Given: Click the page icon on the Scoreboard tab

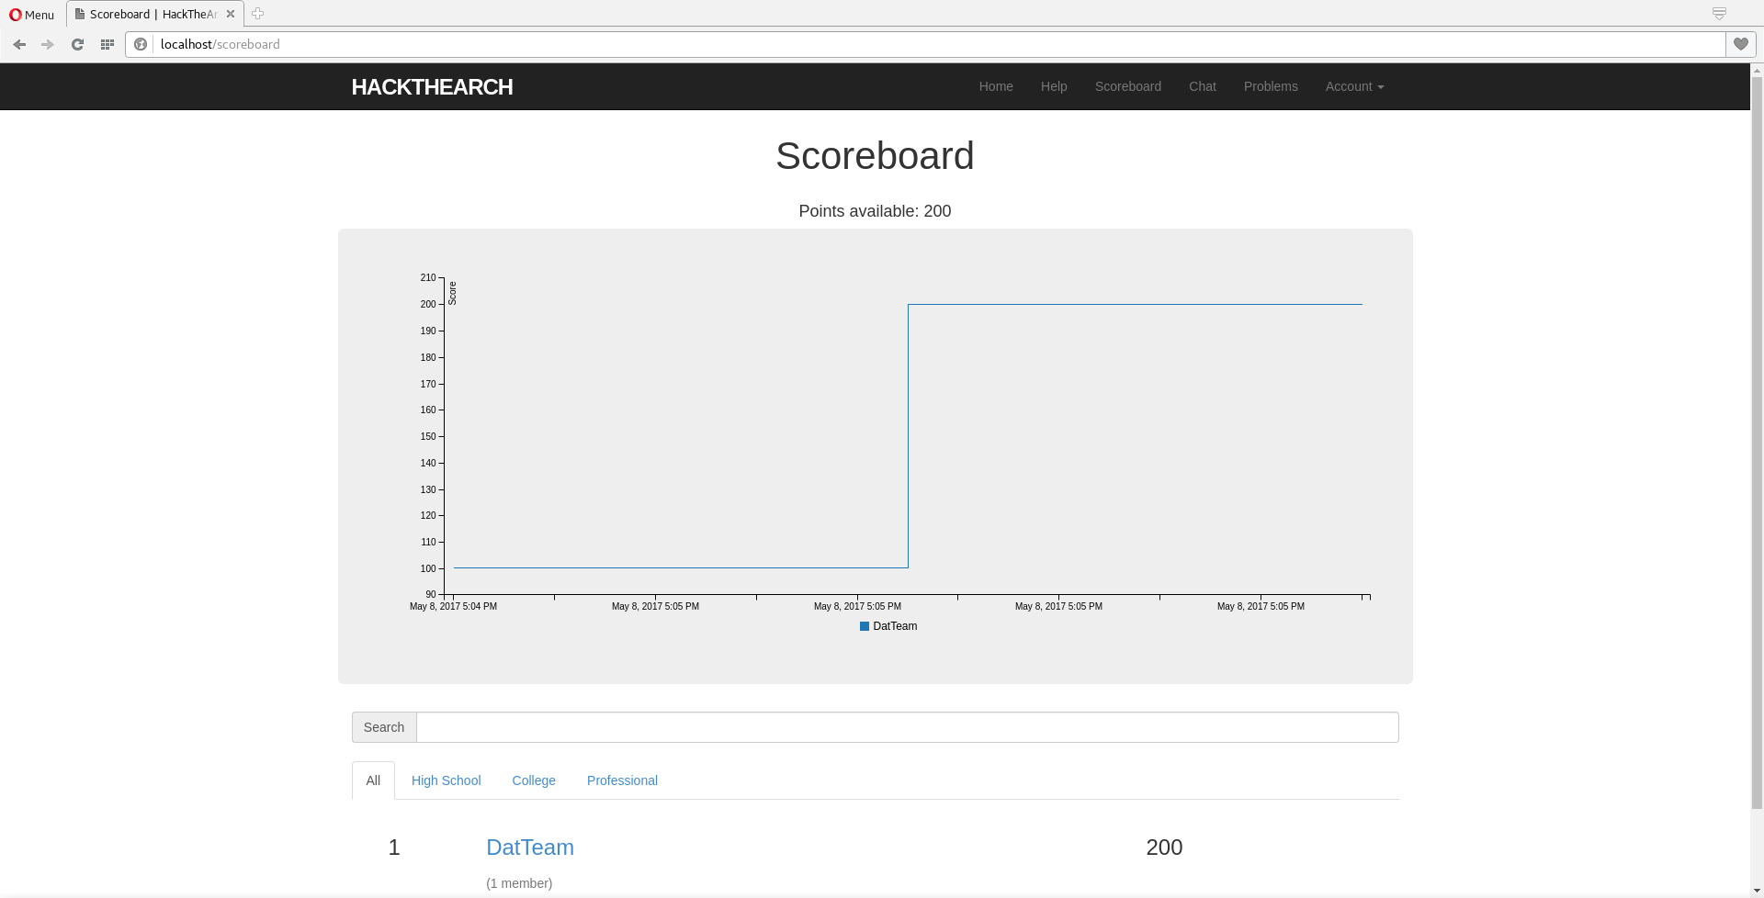Looking at the screenshot, I should pyautogui.click(x=81, y=14).
